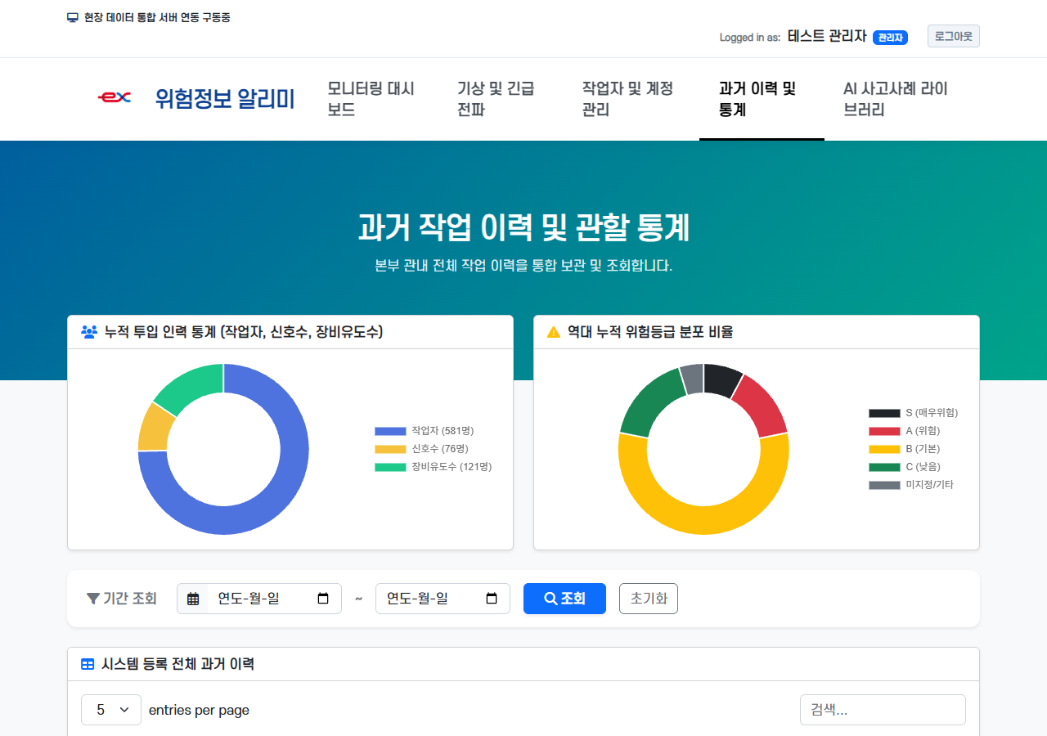Click 기간 조회 label

tap(129, 599)
